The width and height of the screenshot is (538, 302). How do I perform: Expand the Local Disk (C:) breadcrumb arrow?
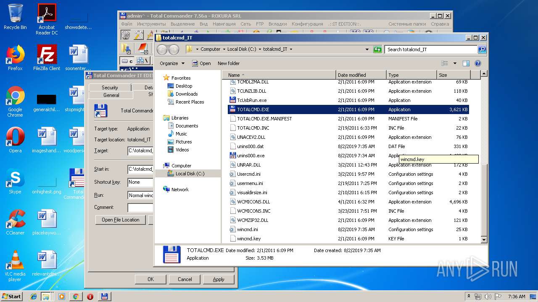260,49
